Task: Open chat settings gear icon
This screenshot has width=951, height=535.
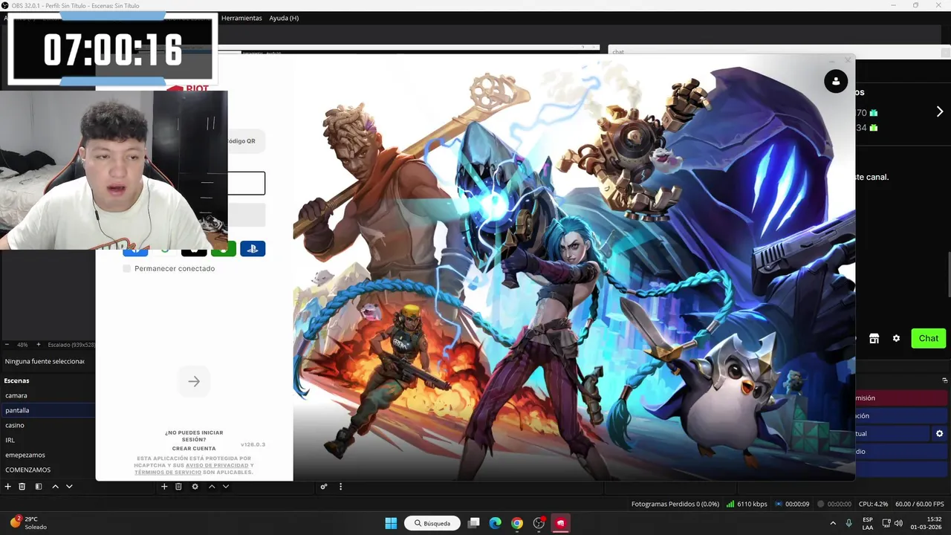Action: tap(896, 338)
